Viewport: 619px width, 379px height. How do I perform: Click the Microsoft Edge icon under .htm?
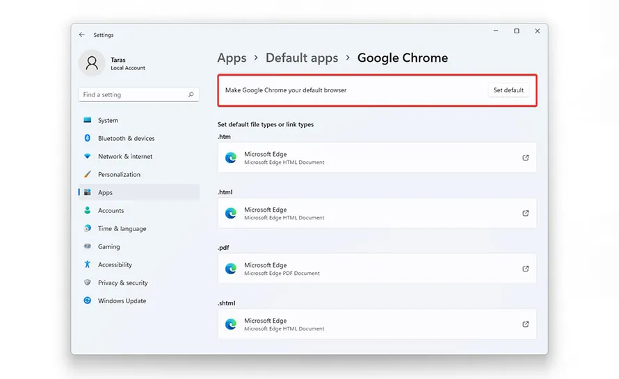pyautogui.click(x=231, y=158)
